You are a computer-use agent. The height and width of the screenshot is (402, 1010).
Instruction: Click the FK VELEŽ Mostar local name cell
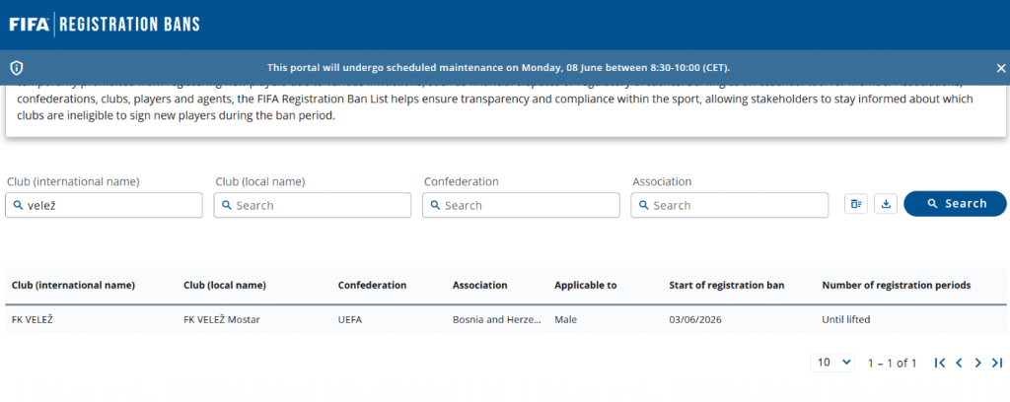click(222, 319)
